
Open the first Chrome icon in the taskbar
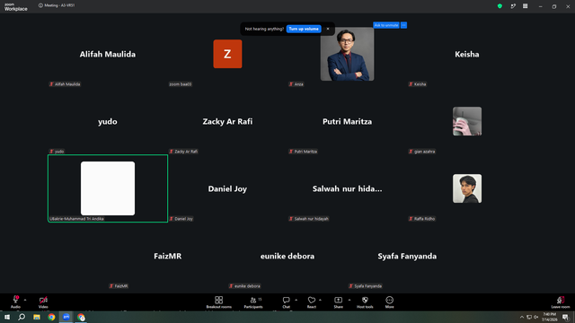51,317
